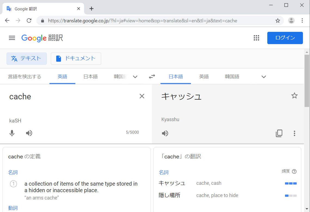The image size is (310, 212).
Task: Select 韓国語 as target language
Action: tap(232, 76)
